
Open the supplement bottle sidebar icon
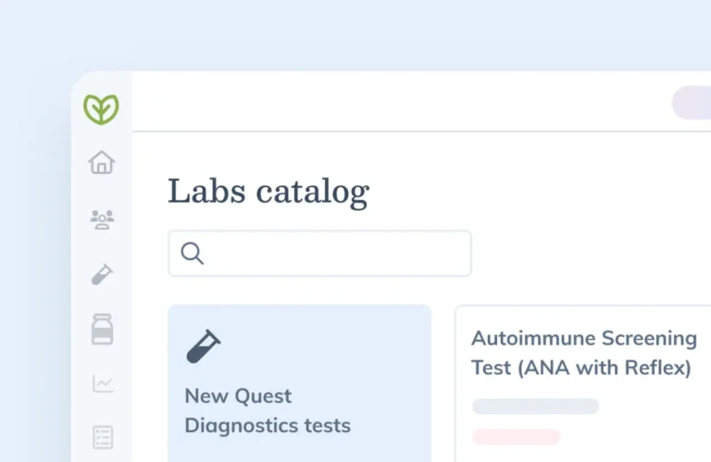pyautogui.click(x=102, y=329)
